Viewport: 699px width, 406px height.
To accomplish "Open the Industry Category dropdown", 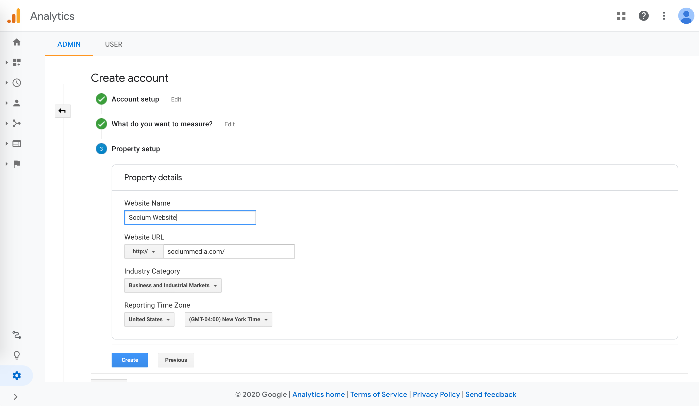I will click(x=173, y=285).
